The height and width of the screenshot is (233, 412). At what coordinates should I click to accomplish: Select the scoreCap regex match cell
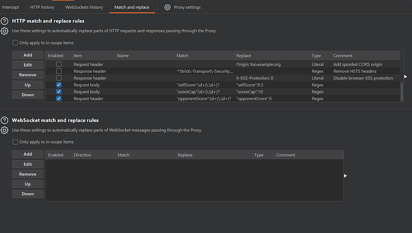click(x=205, y=92)
